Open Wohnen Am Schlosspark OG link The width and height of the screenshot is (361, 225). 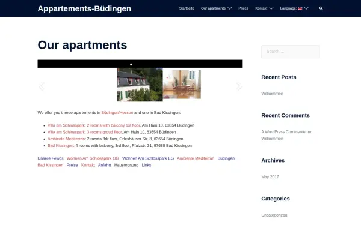(93, 158)
